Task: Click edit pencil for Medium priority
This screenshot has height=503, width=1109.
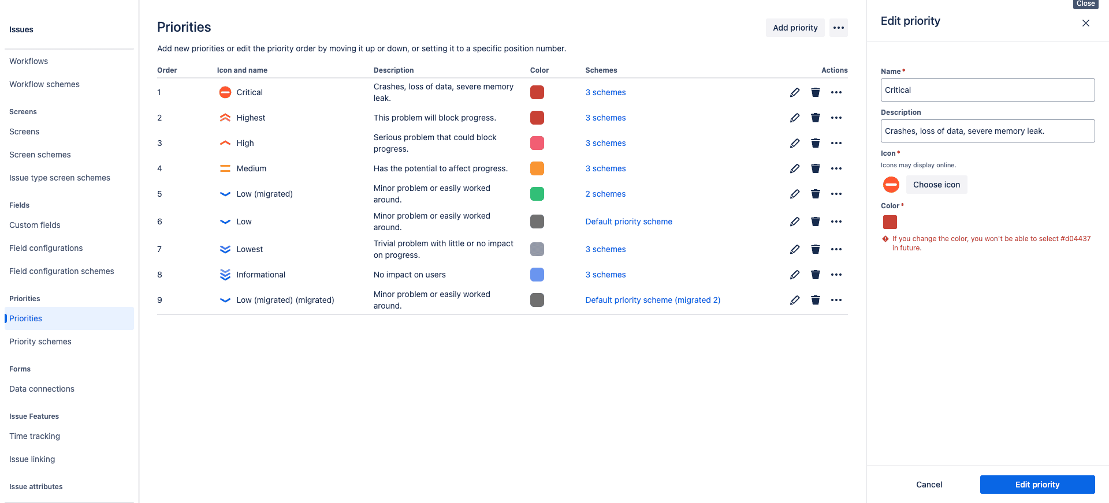Action: [x=795, y=168]
